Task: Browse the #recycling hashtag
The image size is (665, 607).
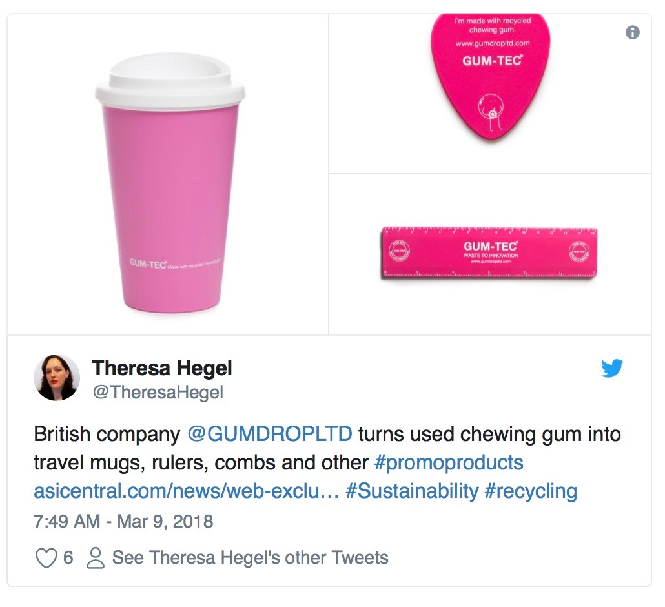Action: 531,491
